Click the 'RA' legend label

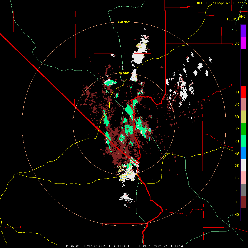(x=236, y=141)
